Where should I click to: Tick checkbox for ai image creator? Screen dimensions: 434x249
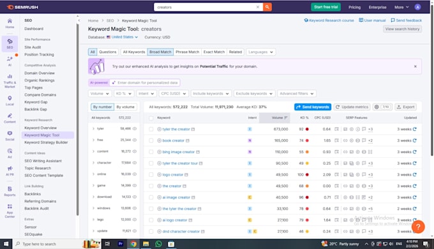(151, 197)
